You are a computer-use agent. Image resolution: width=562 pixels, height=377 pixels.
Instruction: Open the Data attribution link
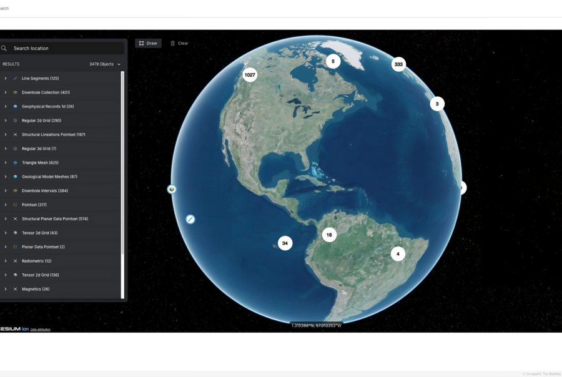click(x=41, y=330)
